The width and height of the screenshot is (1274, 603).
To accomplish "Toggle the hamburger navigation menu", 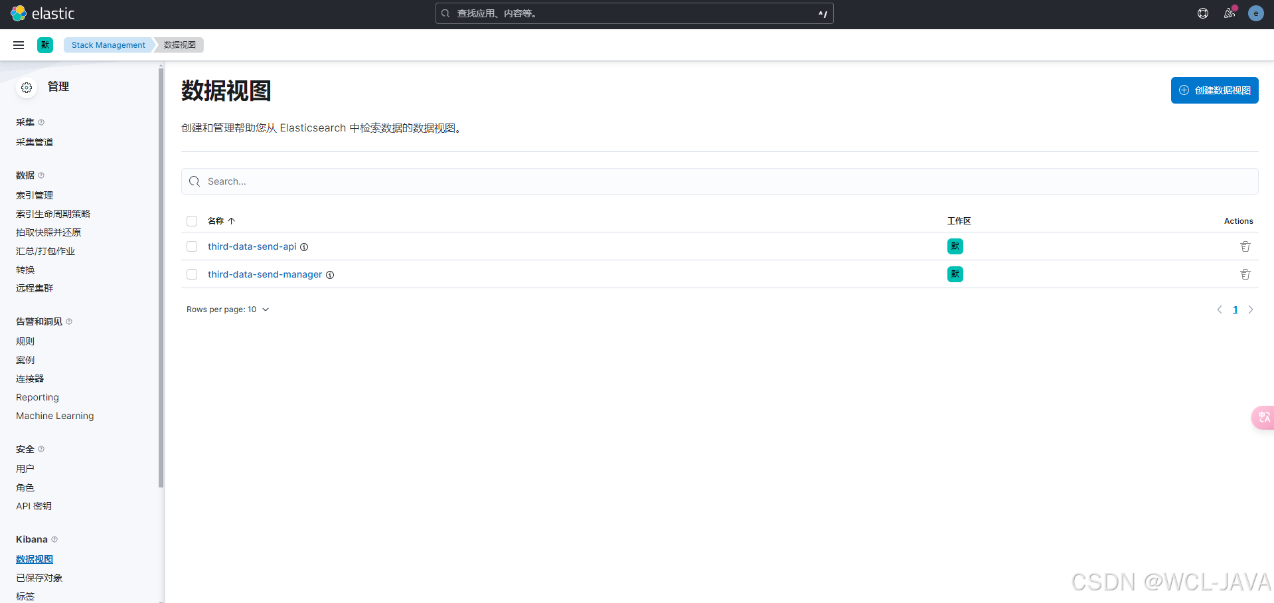I will click(x=19, y=45).
